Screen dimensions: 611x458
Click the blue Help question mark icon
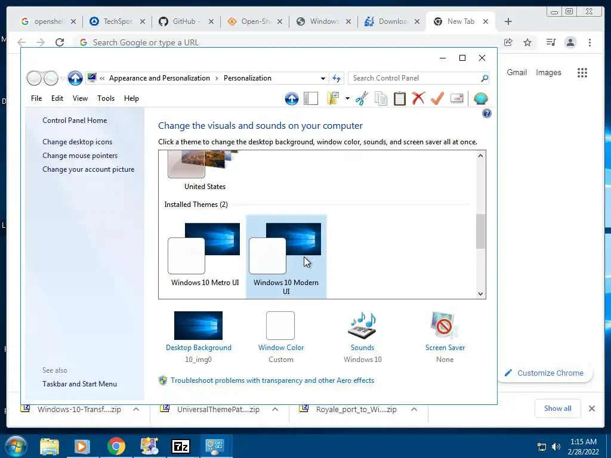click(x=487, y=113)
